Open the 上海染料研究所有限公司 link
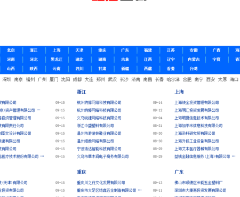 [x=195, y=134]
